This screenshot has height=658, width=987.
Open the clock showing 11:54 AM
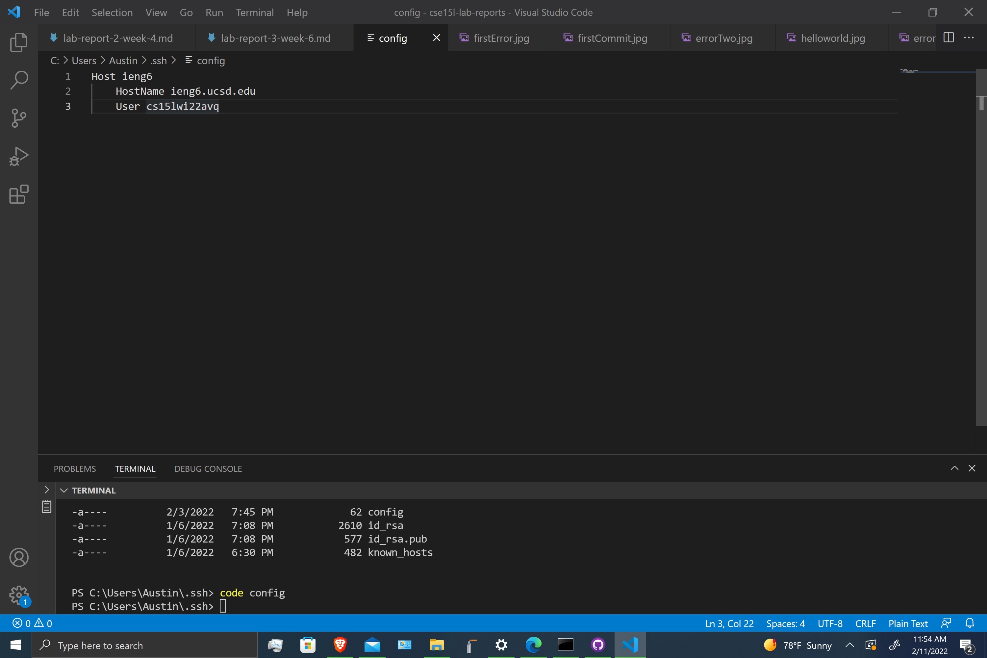pos(929,645)
